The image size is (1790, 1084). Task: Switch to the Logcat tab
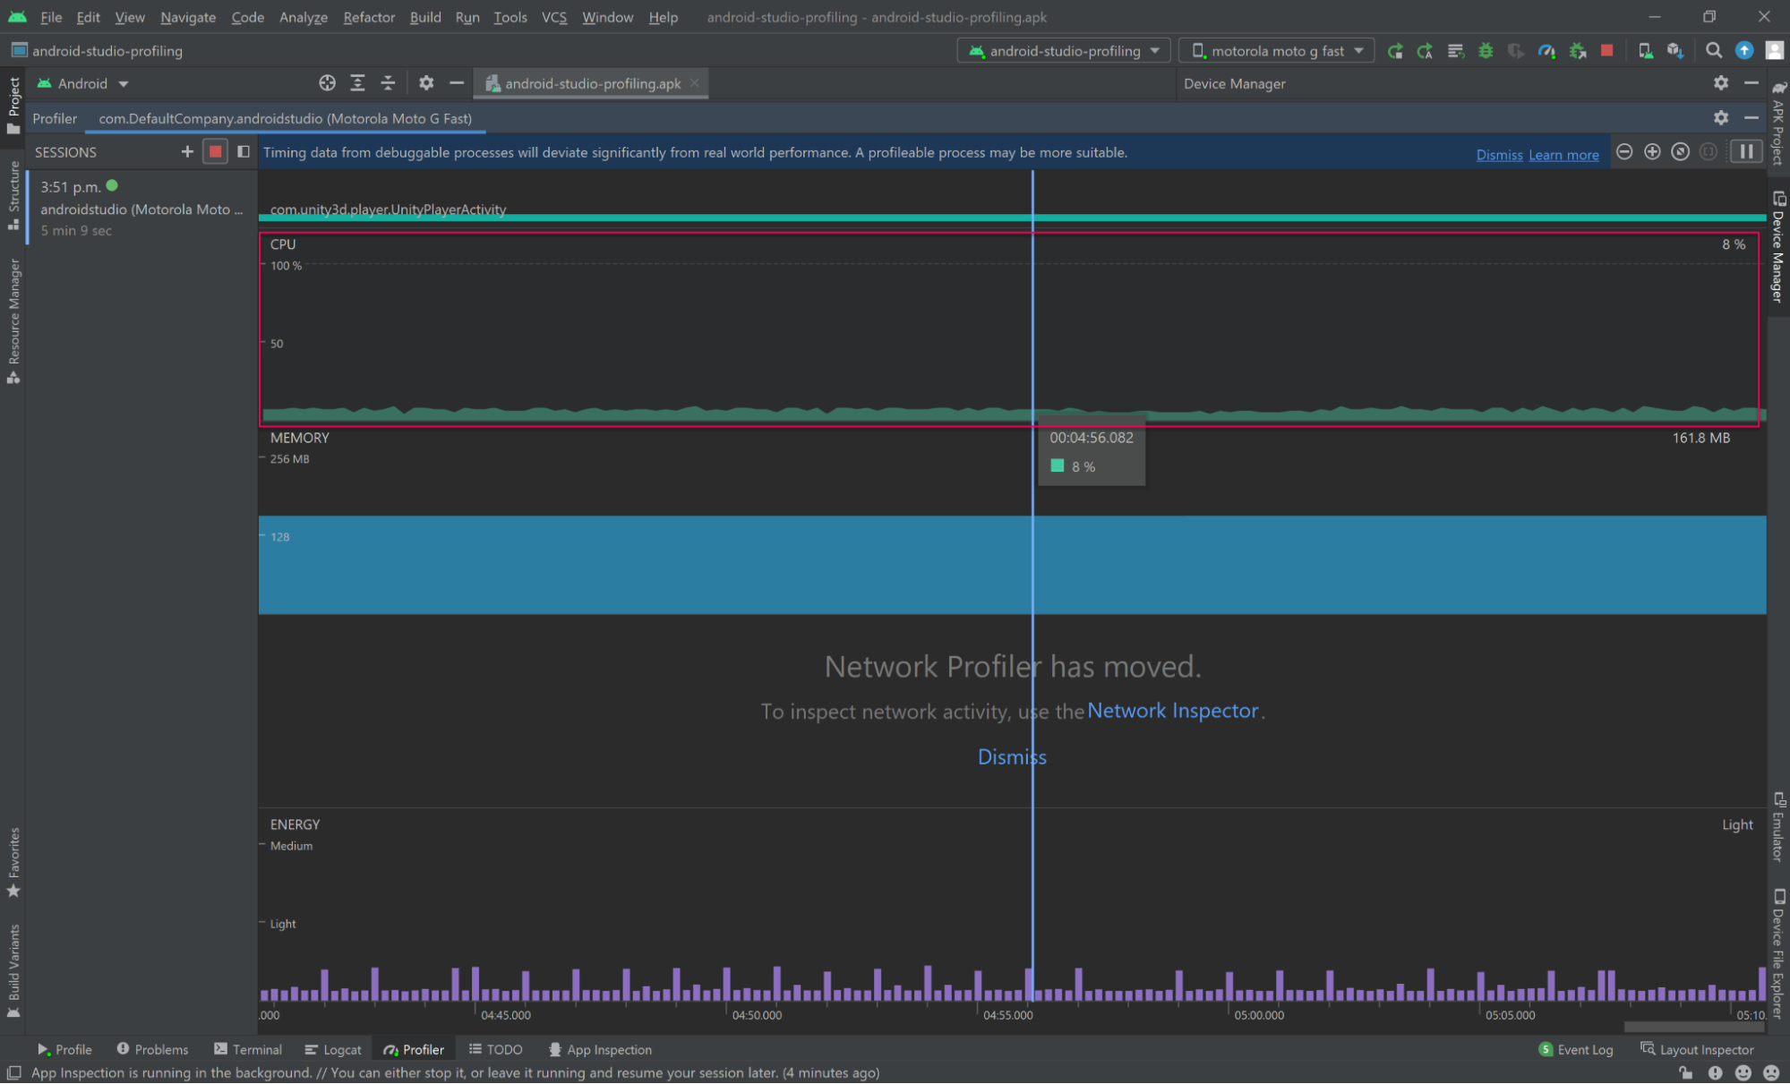(x=333, y=1049)
